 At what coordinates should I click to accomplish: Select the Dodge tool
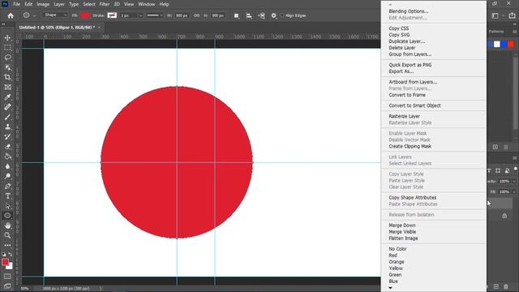(7, 176)
